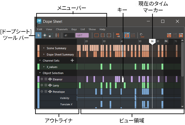Screen dimensions: 185x125
Task: Click Eleanor's purple row color bar
Action: [x=38, y=79]
